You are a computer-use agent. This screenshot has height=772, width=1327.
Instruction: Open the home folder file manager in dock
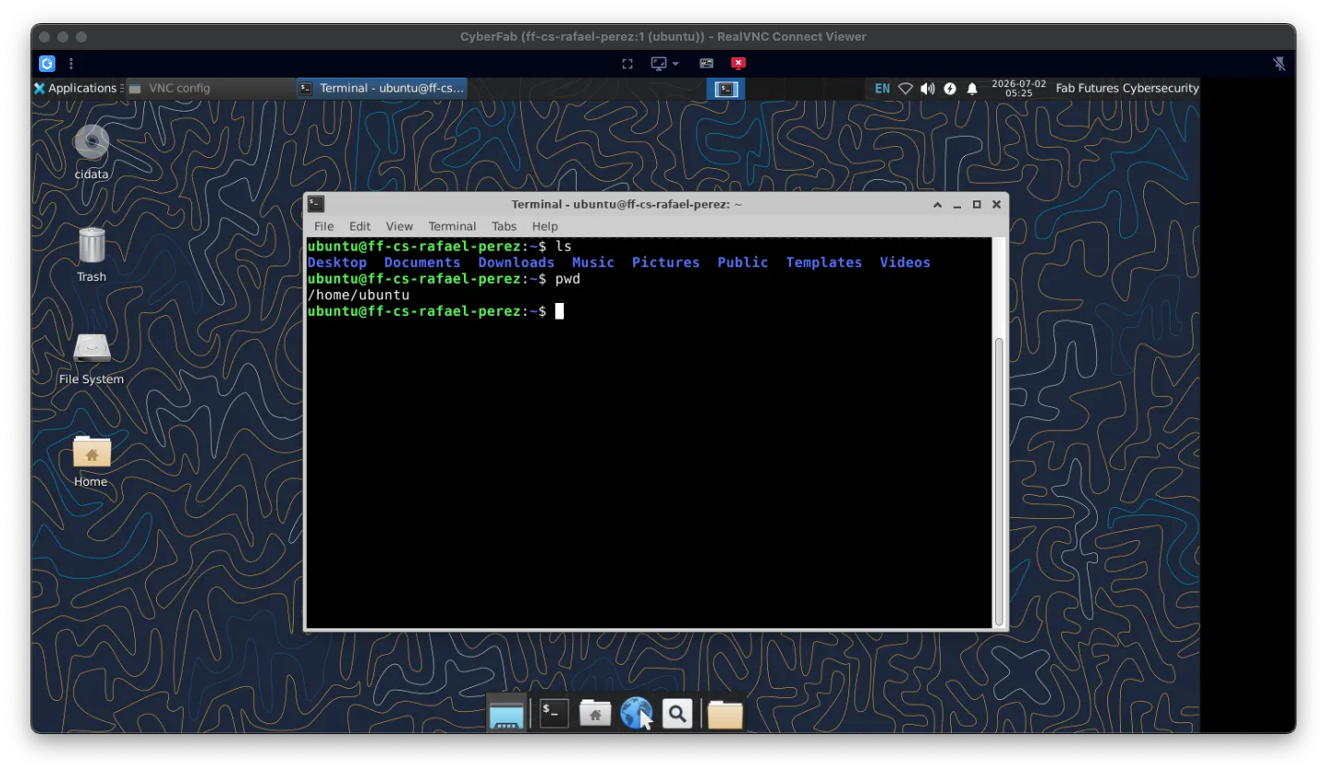(x=595, y=713)
